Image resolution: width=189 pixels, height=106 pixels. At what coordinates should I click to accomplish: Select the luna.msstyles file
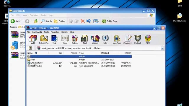(79, 63)
